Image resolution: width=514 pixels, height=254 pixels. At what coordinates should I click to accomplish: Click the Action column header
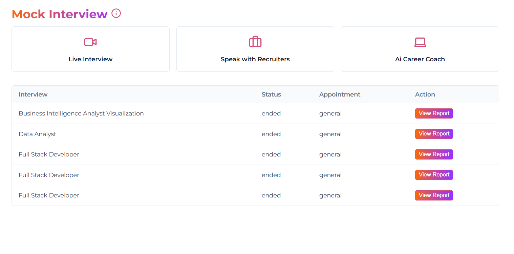click(425, 94)
